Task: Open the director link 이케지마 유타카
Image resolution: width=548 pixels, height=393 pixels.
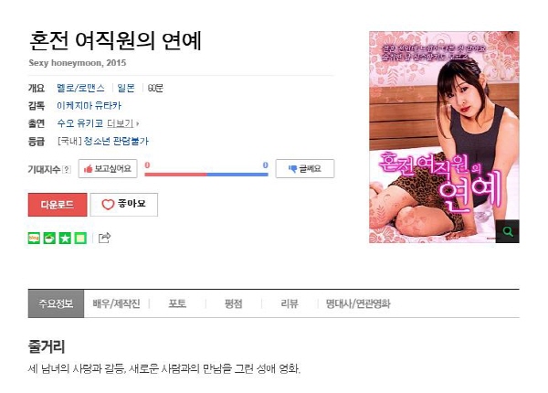Action: pyautogui.click(x=90, y=106)
